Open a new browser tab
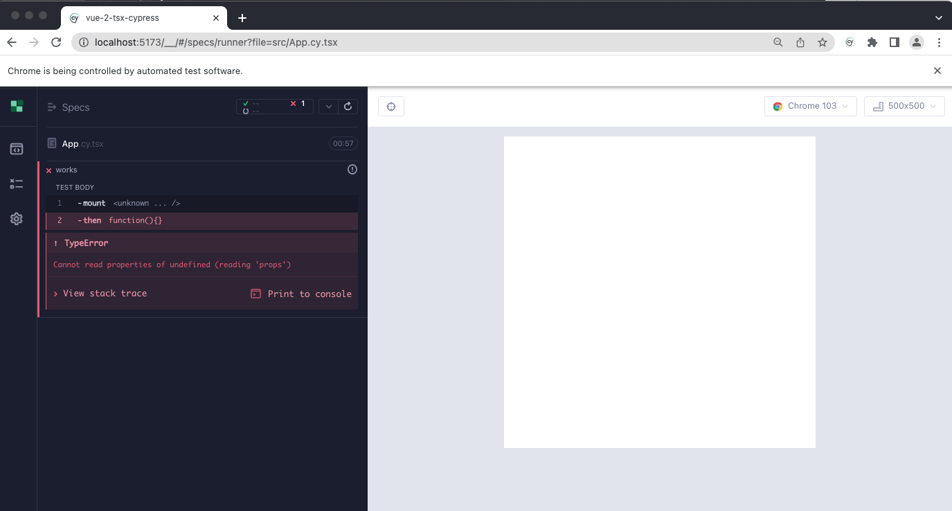This screenshot has width=952, height=511. 242,17
